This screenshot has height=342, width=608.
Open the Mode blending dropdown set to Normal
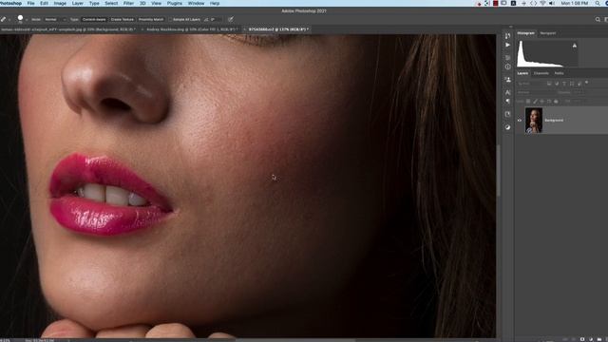[55, 19]
